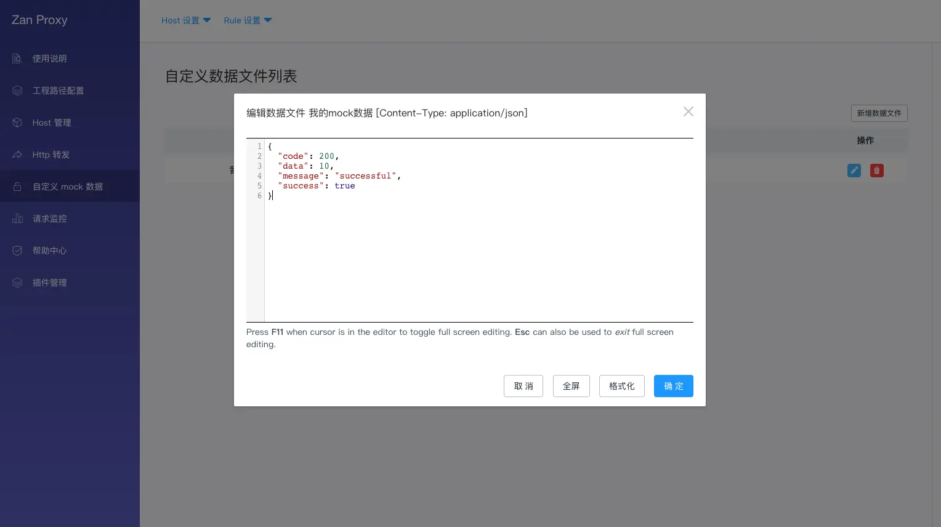Select 自定义 mock 数据 in the sidebar

(x=68, y=187)
